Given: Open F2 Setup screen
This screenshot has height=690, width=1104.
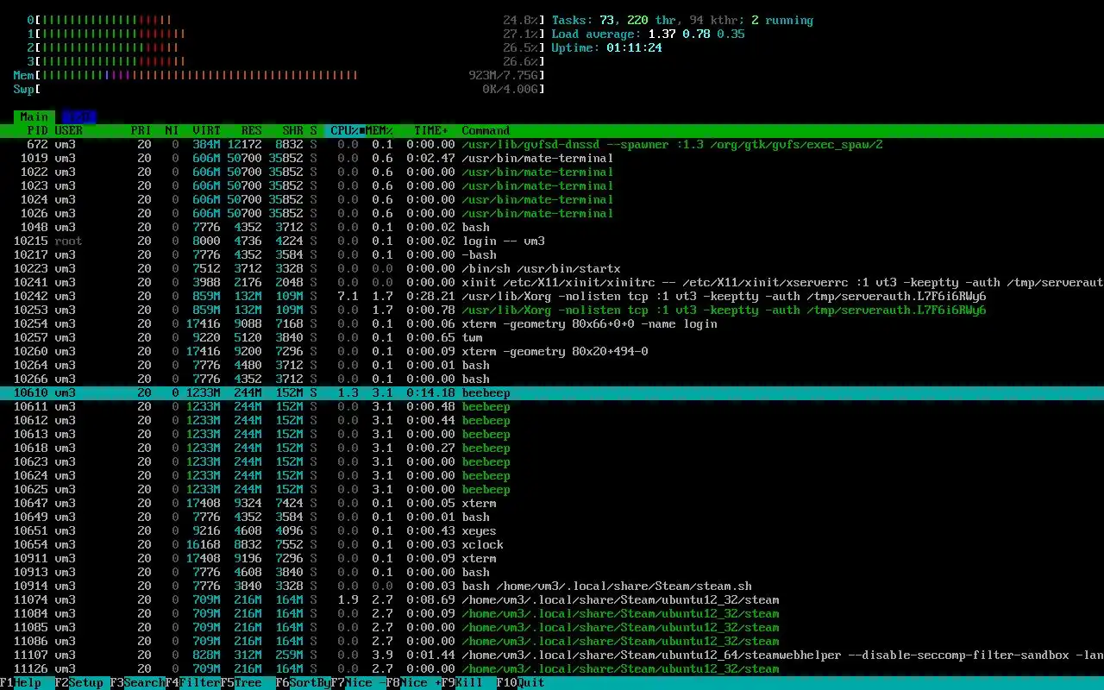Looking at the screenshot, I should [x=79, y=682].
